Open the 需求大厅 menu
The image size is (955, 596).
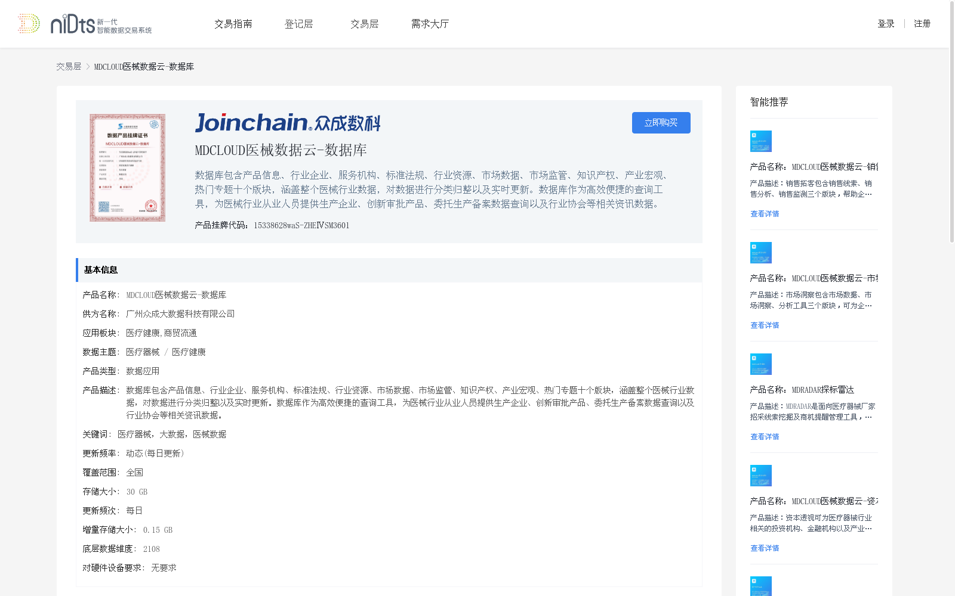coord(430,24)
